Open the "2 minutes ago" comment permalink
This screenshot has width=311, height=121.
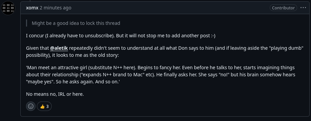tap(55, 8)
